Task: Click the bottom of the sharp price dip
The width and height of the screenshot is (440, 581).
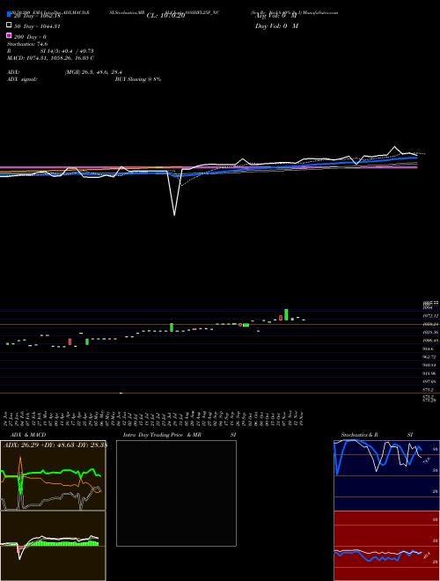Action: [174, 215]
